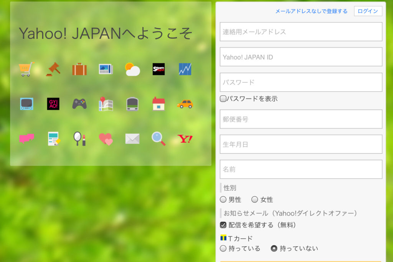Click the pink hearts icon
The height and width of the screenshot is (262, 393).
pos(106,139)
